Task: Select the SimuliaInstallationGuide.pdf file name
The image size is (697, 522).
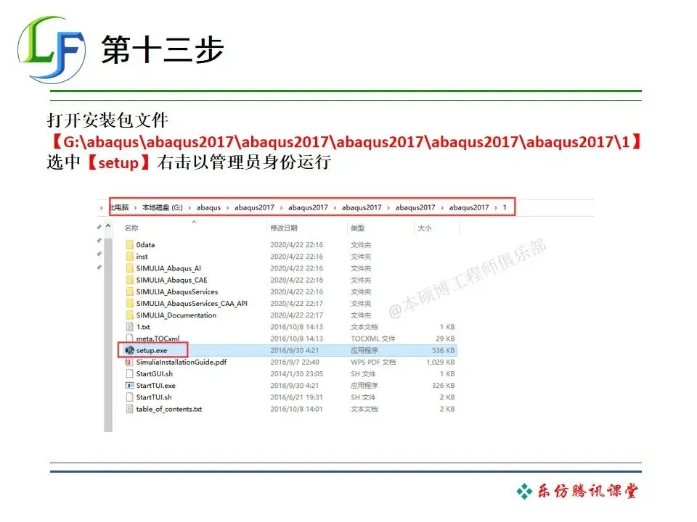Action: (x=182, y=362)
